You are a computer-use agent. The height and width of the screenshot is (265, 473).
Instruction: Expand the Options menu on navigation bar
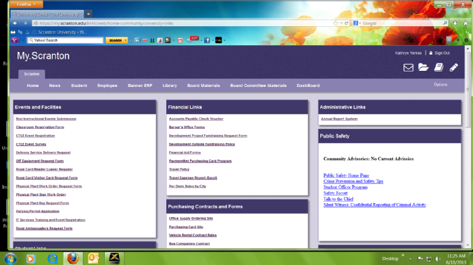pos(441,84)
